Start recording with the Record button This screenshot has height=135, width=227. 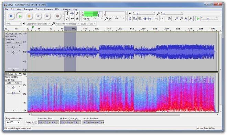[x=57, y=16]
